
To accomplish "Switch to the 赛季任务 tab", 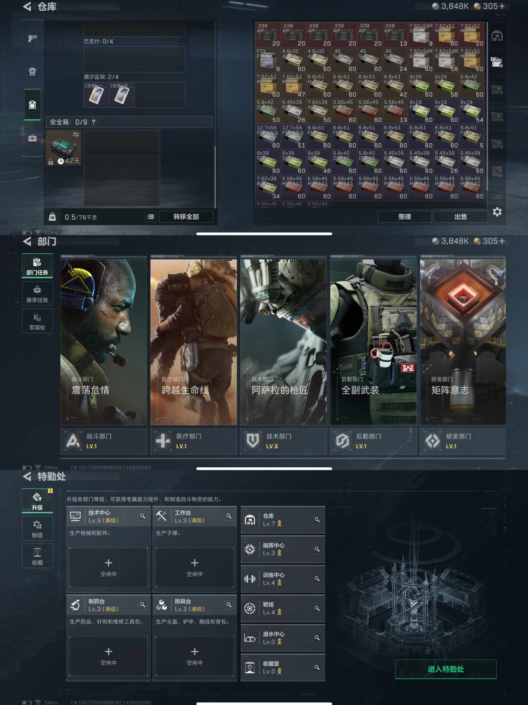I will pos(37,294).
